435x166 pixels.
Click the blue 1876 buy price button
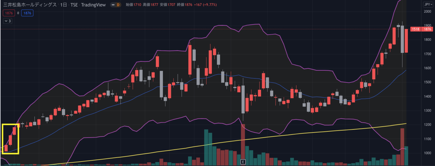click(27, 13)
